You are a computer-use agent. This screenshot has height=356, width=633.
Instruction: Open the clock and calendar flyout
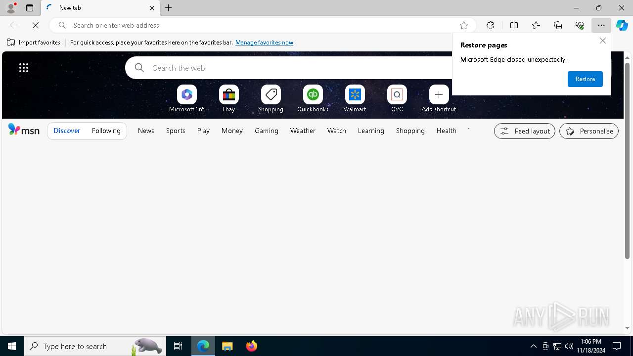click(x=591, y=346)
